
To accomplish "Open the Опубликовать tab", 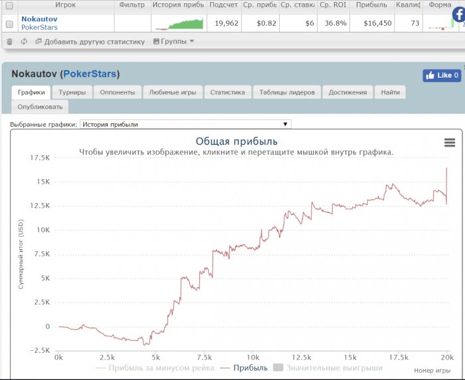I will 40,107.
